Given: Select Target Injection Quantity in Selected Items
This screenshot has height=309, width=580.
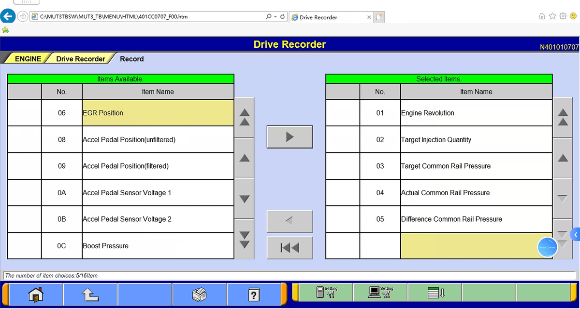Looking at the screenshot, I should [x=476, y=140].
